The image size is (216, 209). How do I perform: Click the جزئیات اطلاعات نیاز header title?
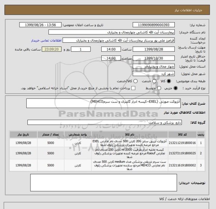(189, 10)
